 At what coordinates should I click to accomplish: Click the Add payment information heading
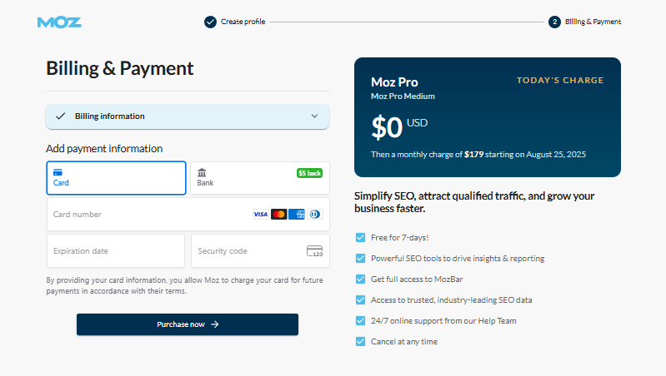[104, 148]
